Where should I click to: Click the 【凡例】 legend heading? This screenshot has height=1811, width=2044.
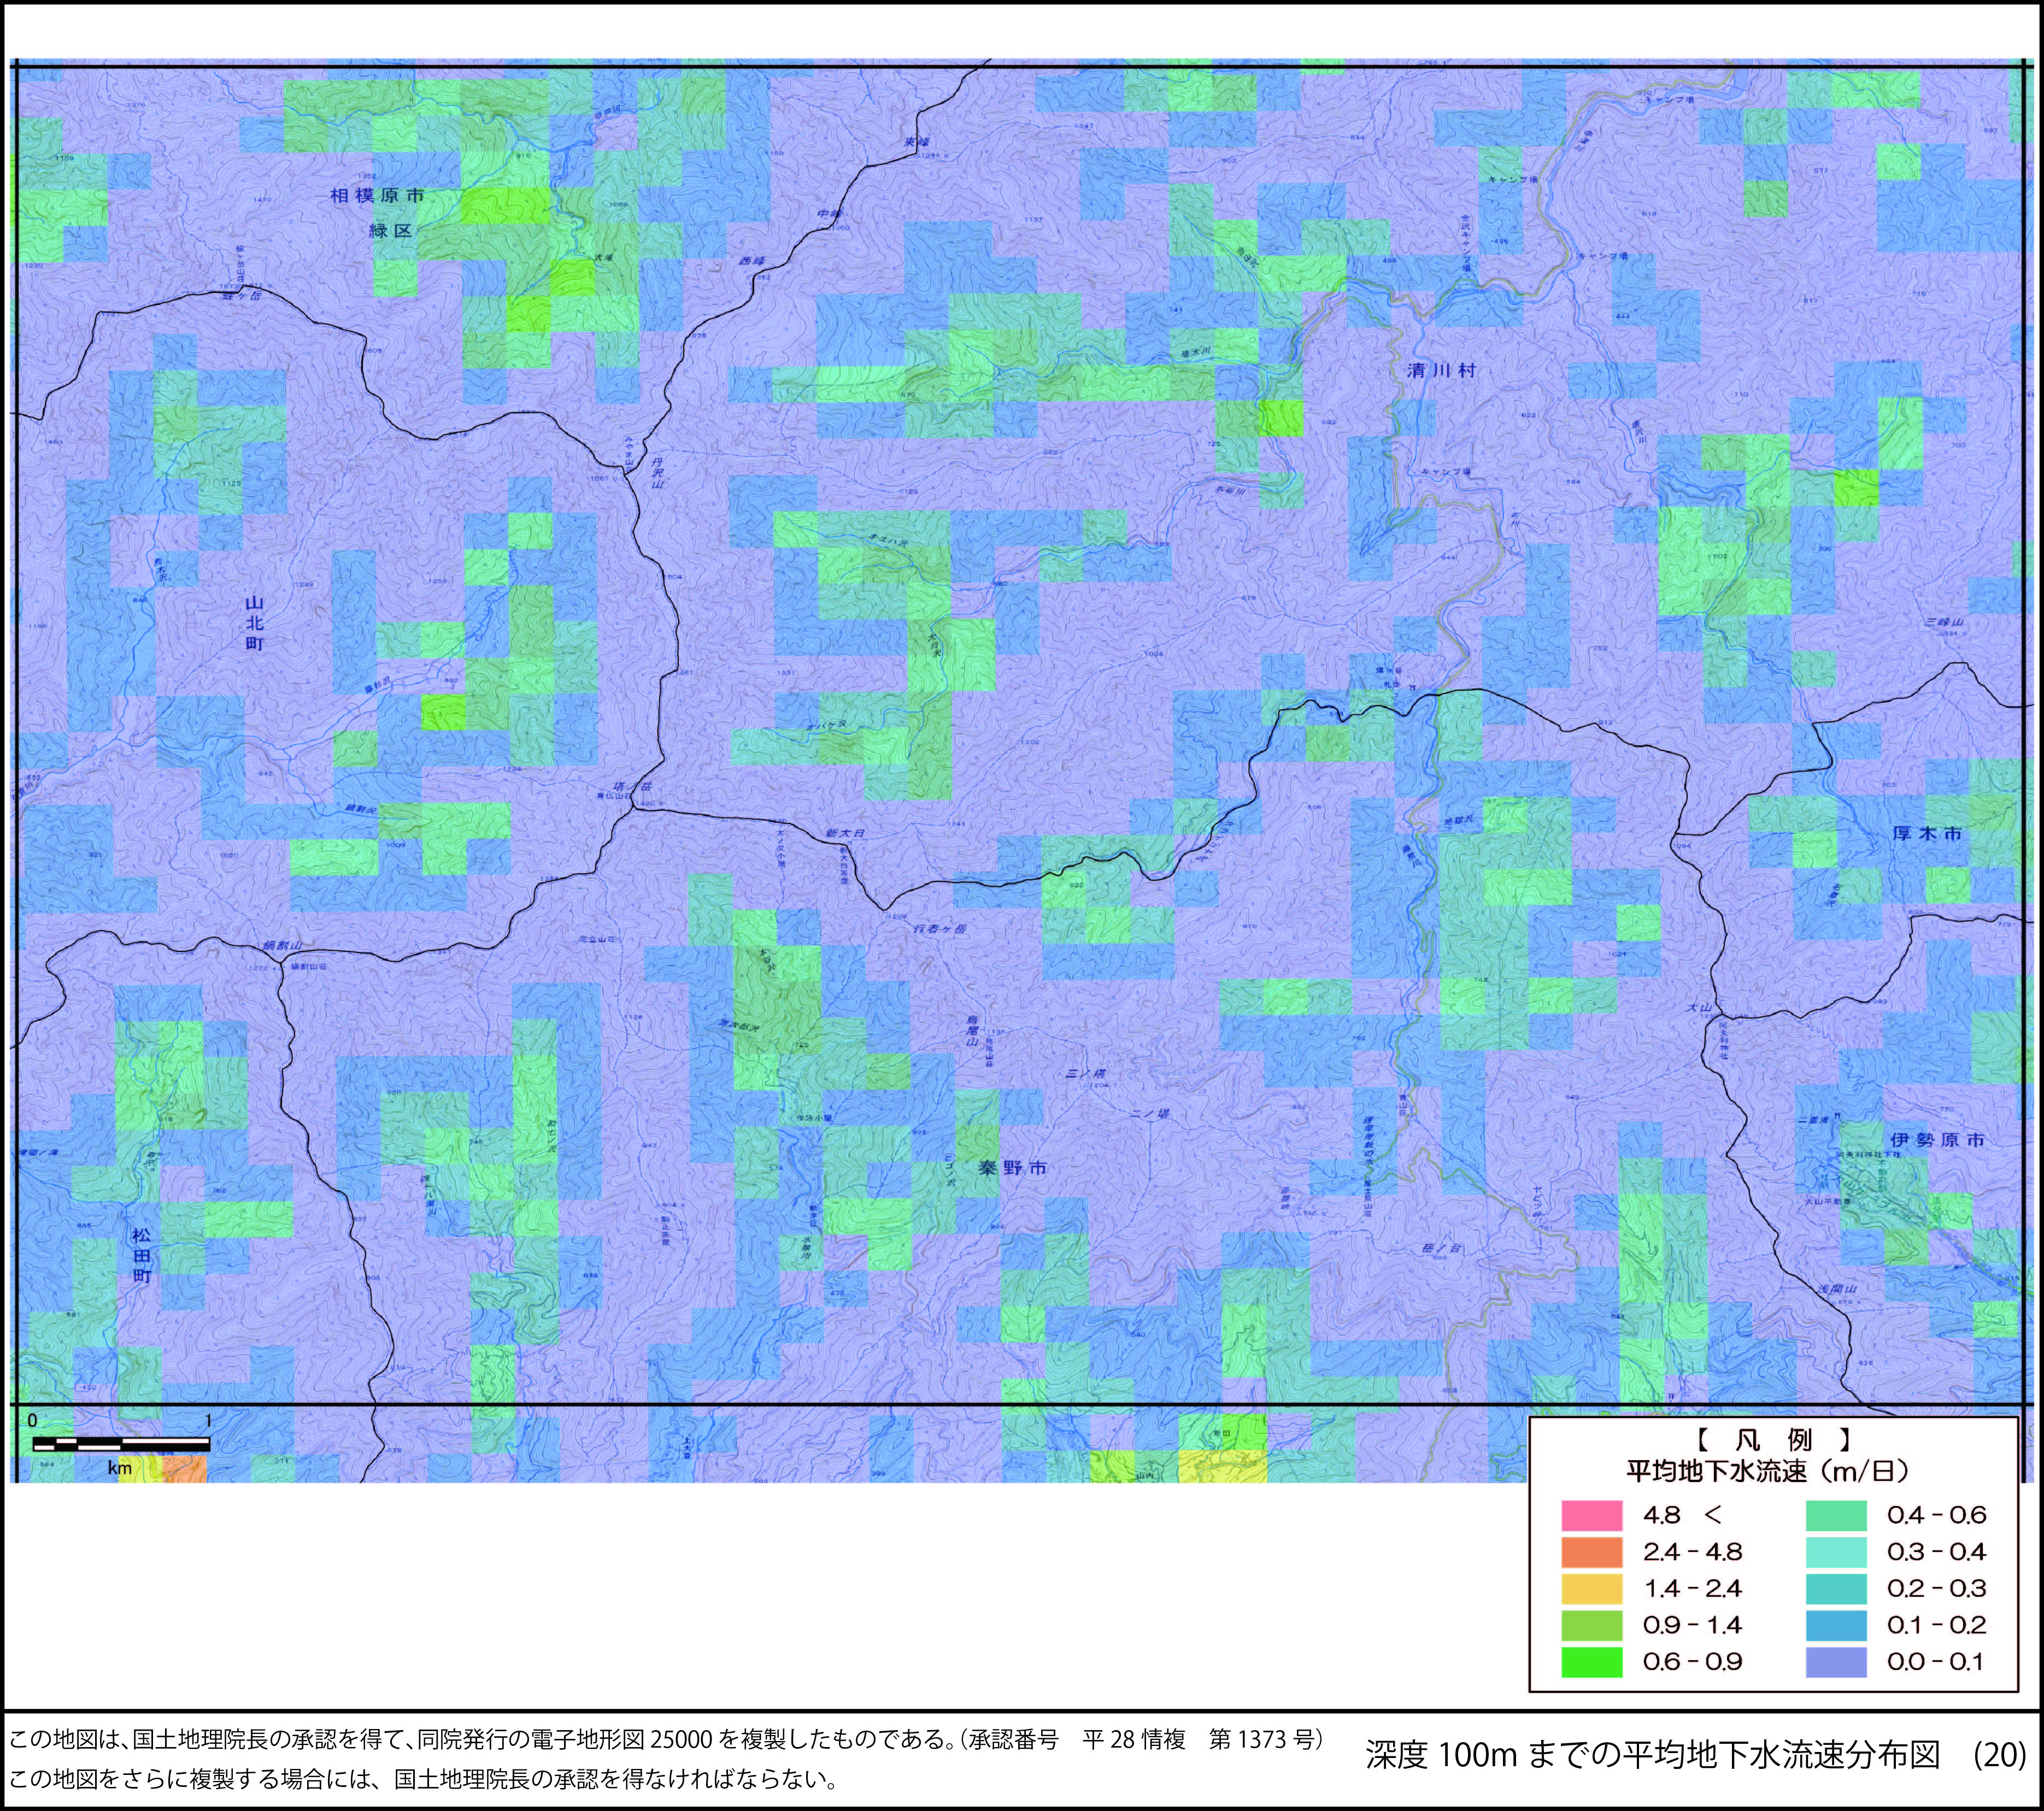tap(1773, 1440)
